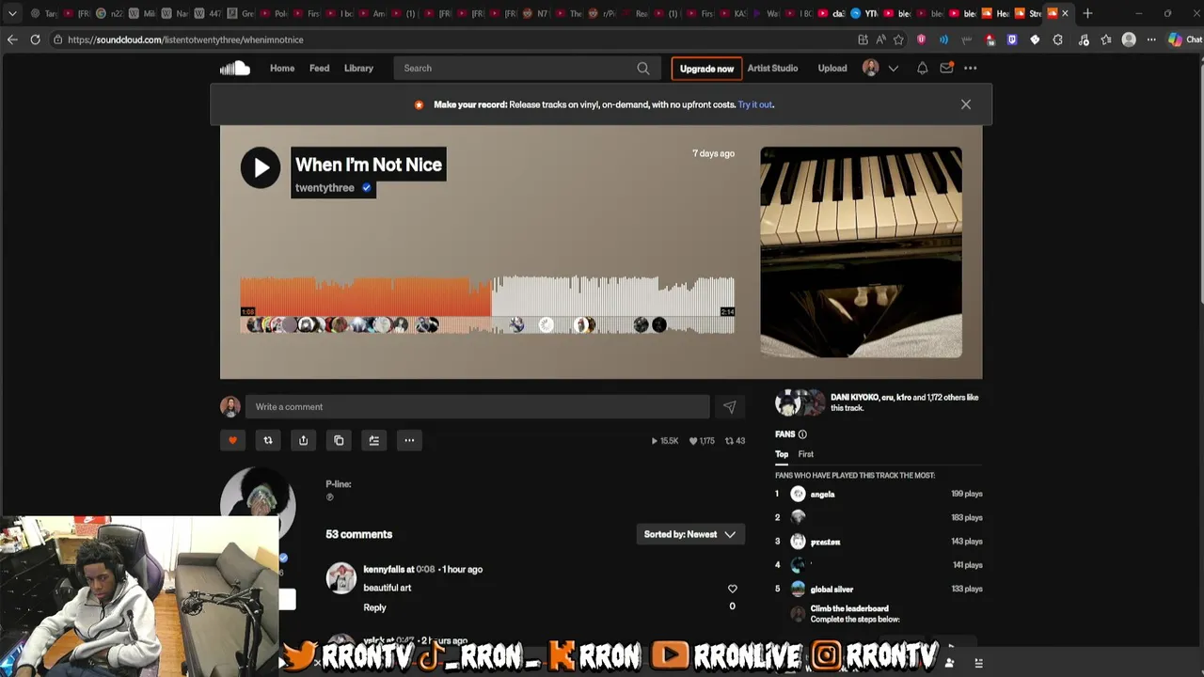Image resolution: width=1204 pixels, height=677 pixels.
Task: Open the new browser tab plus button
Action: pos(1087,13)
